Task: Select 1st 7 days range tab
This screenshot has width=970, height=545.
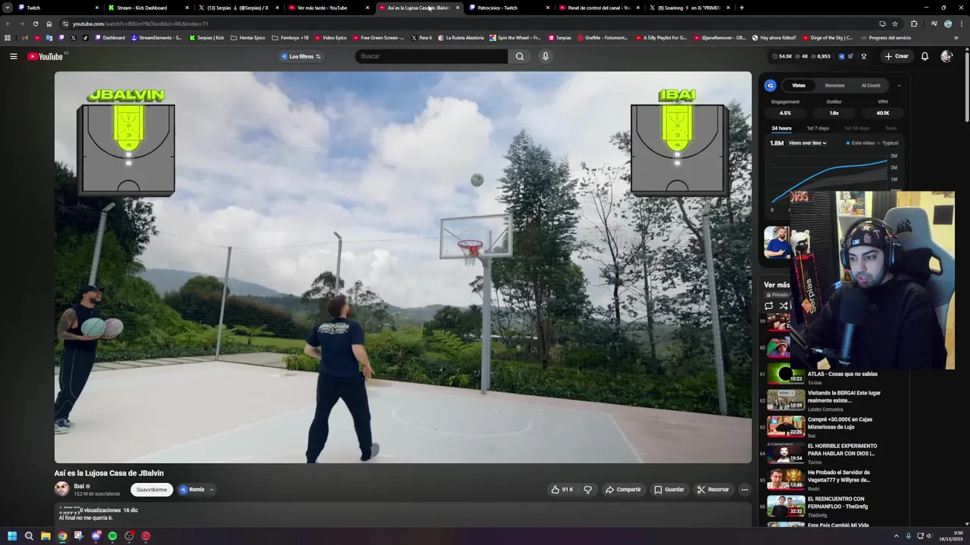Action: (818, 129)
